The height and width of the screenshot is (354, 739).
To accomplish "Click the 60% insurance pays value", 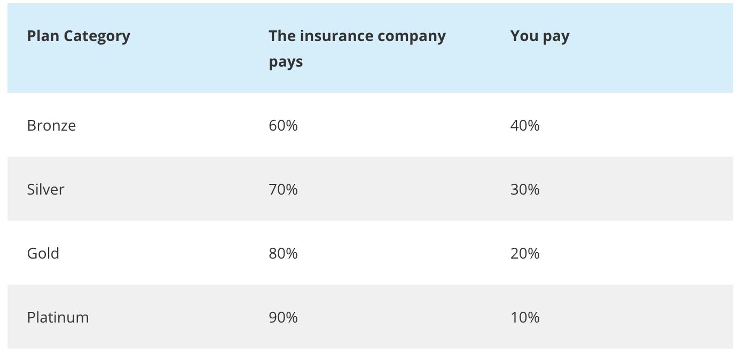I will [284, 125].
